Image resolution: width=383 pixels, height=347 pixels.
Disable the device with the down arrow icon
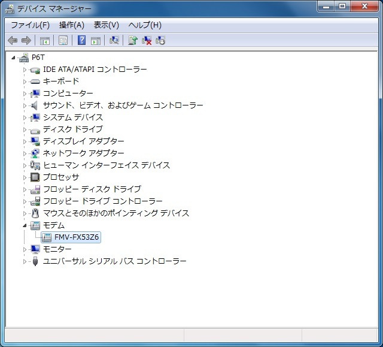(160, 40)
